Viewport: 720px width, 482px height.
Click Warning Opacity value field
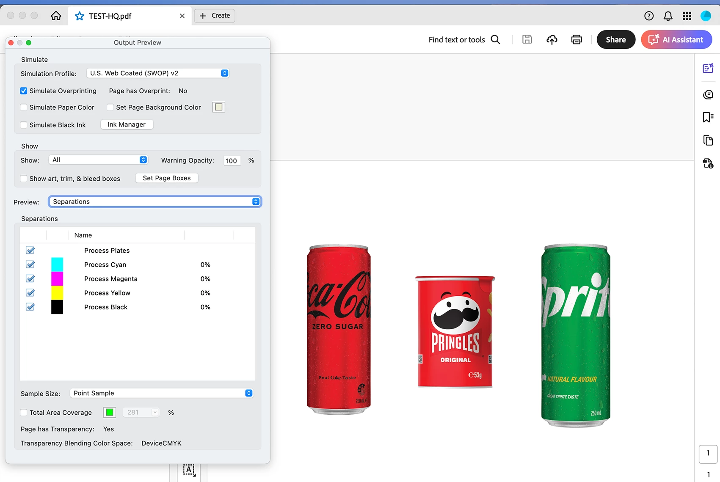(x=232, y=160)
